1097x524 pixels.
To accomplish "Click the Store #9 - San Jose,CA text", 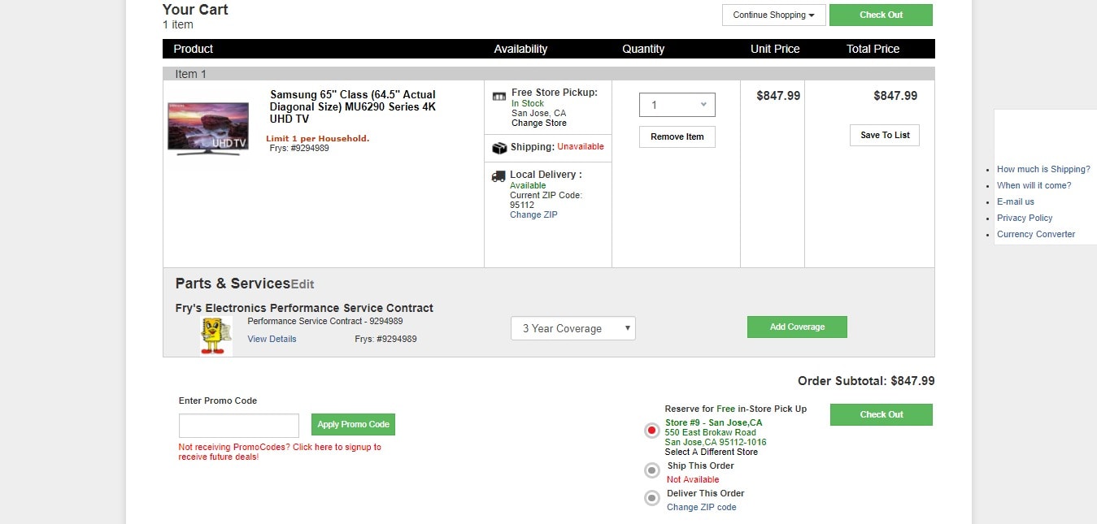I will (x=714, y=422).
